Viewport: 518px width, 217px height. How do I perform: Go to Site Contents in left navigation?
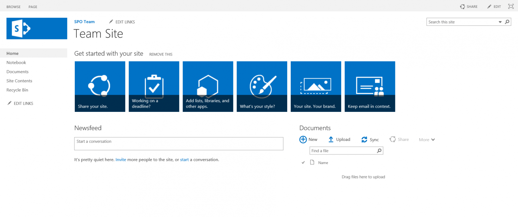(x=19, y=81)
